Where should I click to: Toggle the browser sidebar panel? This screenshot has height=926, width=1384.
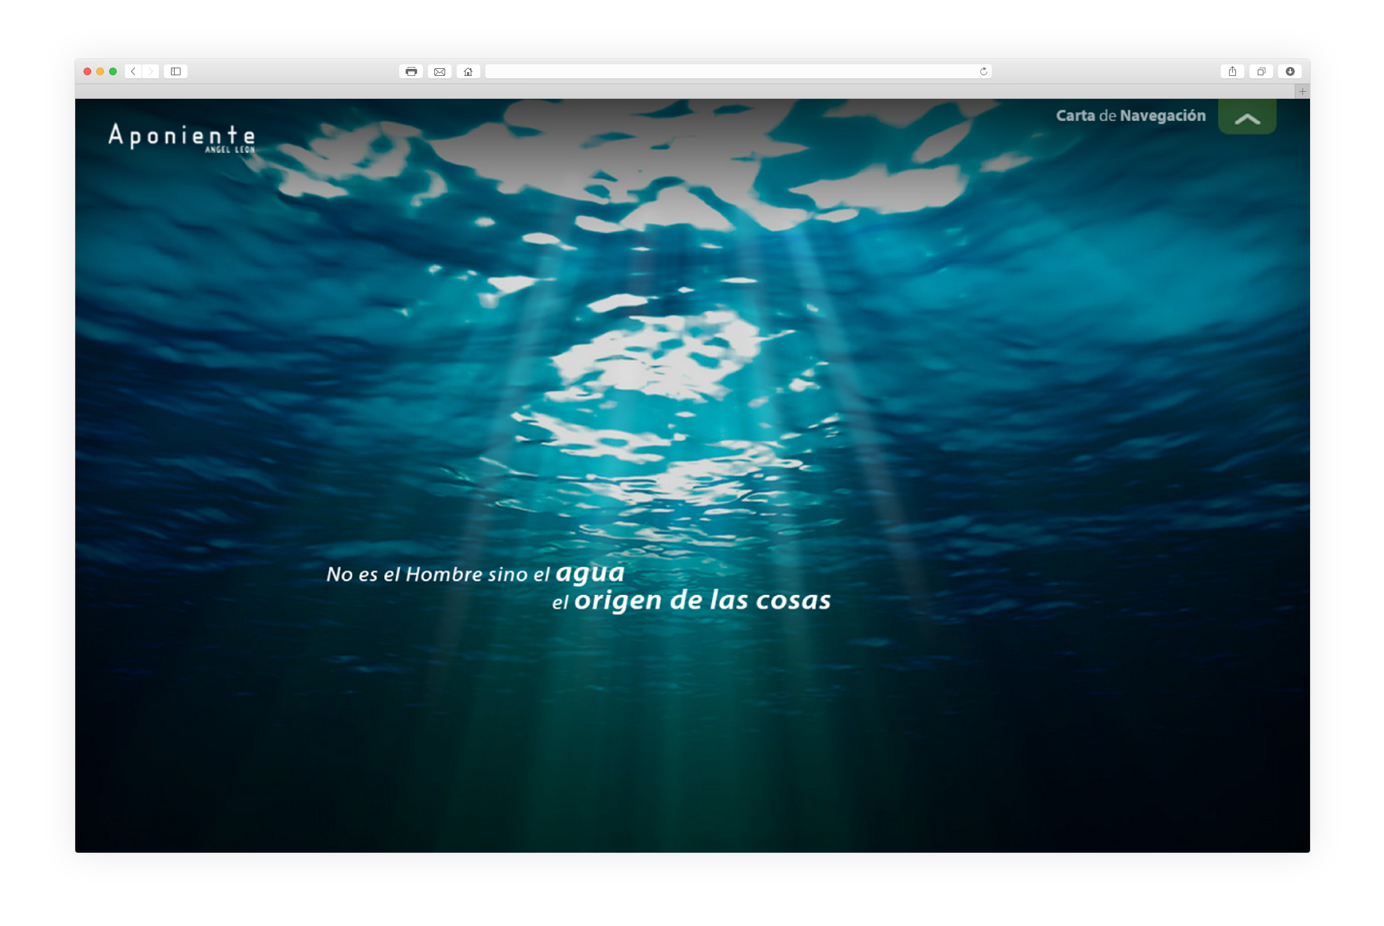[176, 71]
